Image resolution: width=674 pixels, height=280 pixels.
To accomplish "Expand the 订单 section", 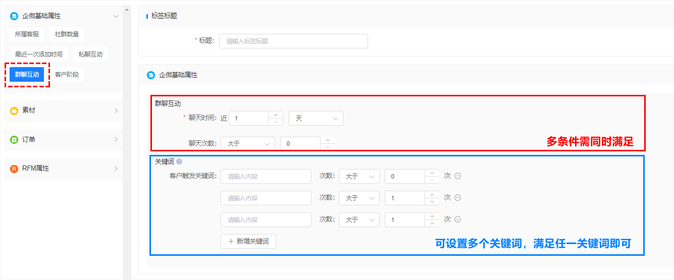I will click(x=116, y=139).
